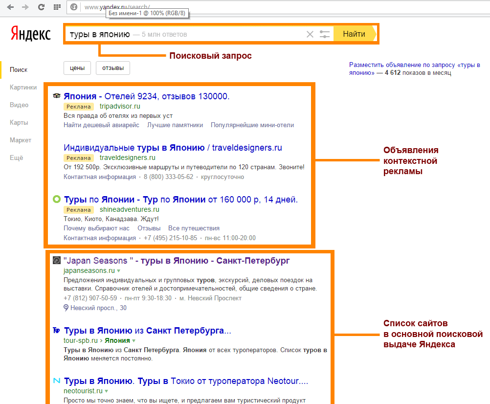Click the Почему выбирают нас sitelink
The width and height of the screenshot is (490, 404).
point(96,228)
